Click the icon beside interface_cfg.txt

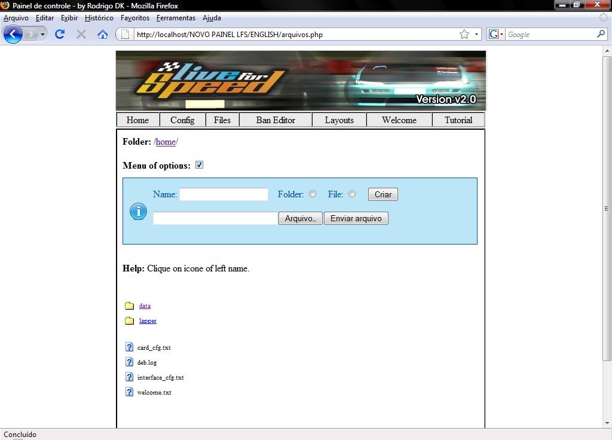[129, 377]
